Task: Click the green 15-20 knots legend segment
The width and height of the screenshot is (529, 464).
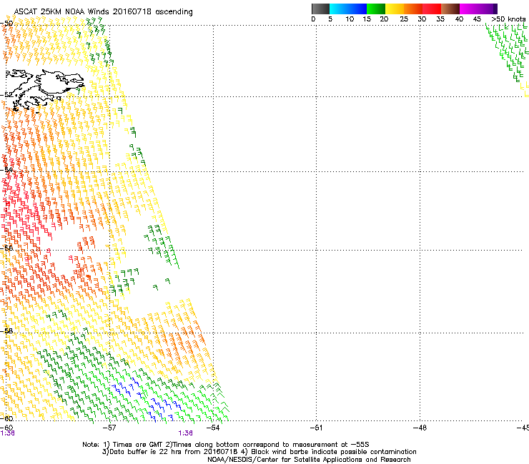Action: [376, 9]
